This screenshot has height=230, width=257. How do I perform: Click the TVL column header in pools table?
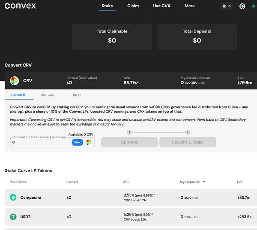click(x=239, y=182)
